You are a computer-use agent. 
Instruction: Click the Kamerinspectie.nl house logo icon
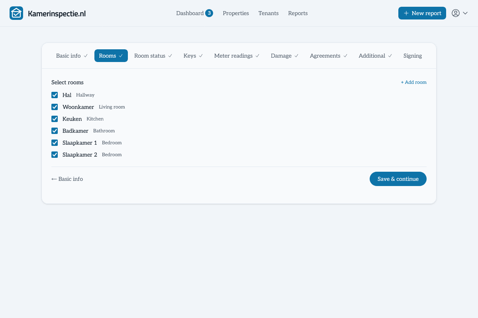point(16,13)
